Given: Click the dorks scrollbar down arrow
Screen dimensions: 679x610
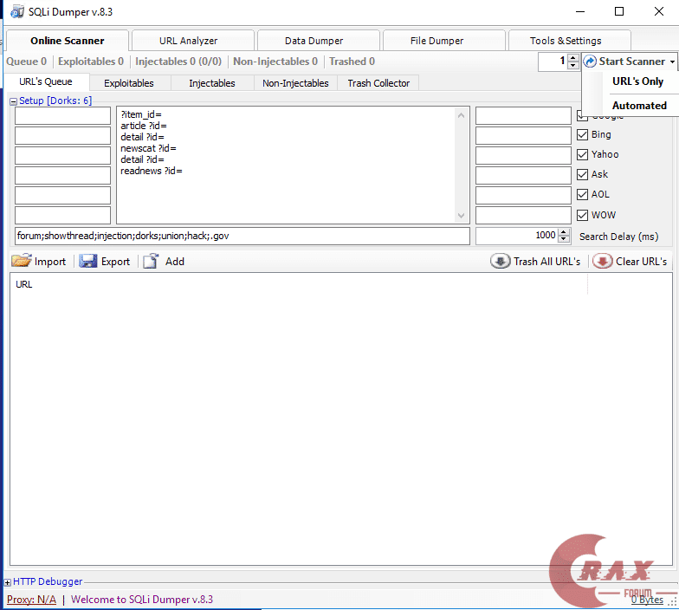Looking at the screenshot, I should [x=461, y=215].
